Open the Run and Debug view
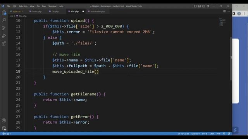 (x=4, y=36)
